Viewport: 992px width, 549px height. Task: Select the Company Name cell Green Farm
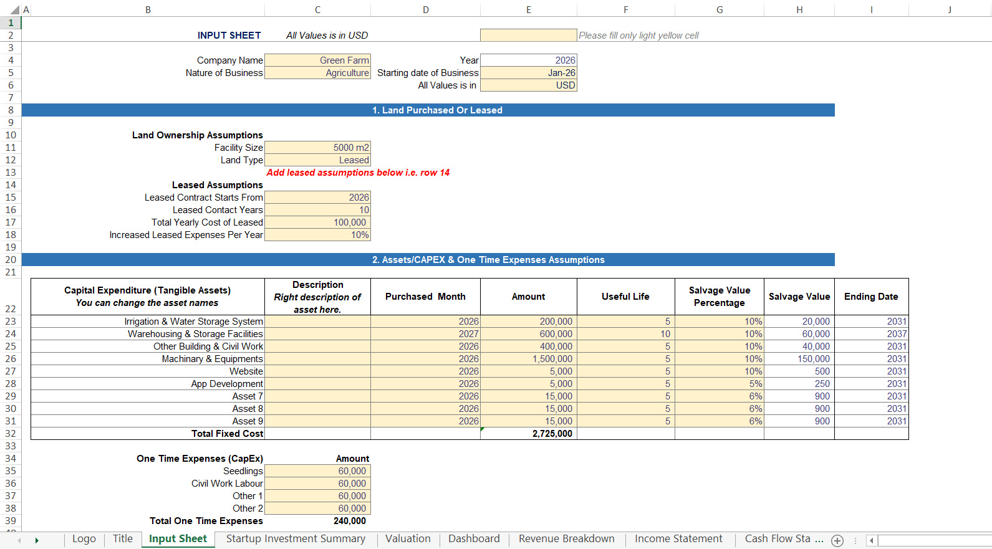[317, 60]
